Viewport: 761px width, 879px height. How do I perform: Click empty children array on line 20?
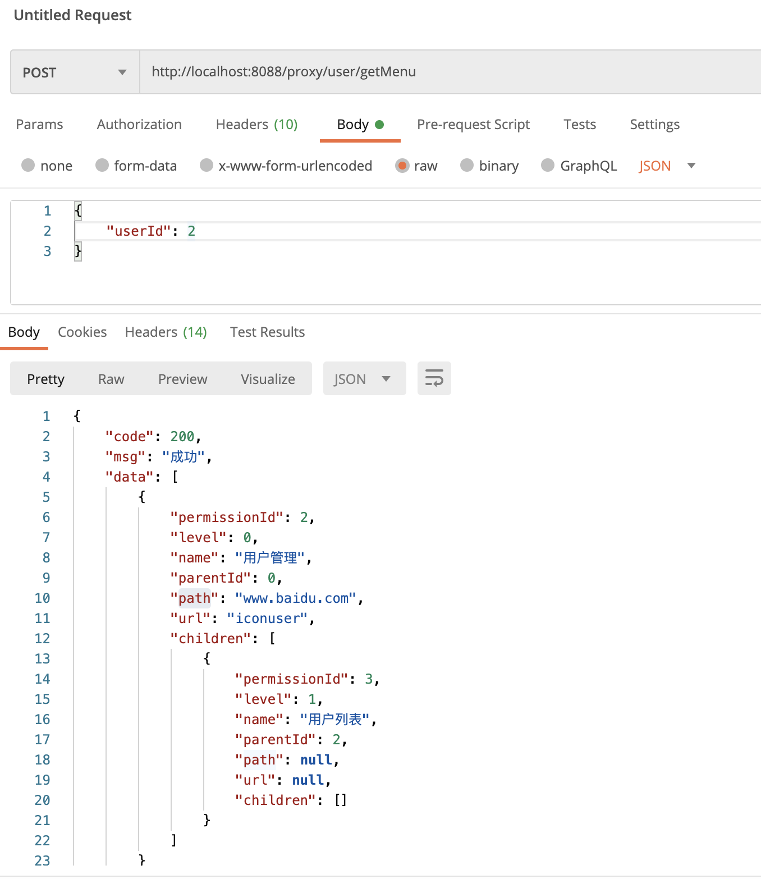[341, 800]
